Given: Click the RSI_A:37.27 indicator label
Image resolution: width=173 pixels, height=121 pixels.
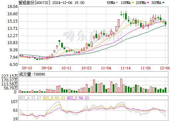Looking at the screenshot, I should [30, 98].
